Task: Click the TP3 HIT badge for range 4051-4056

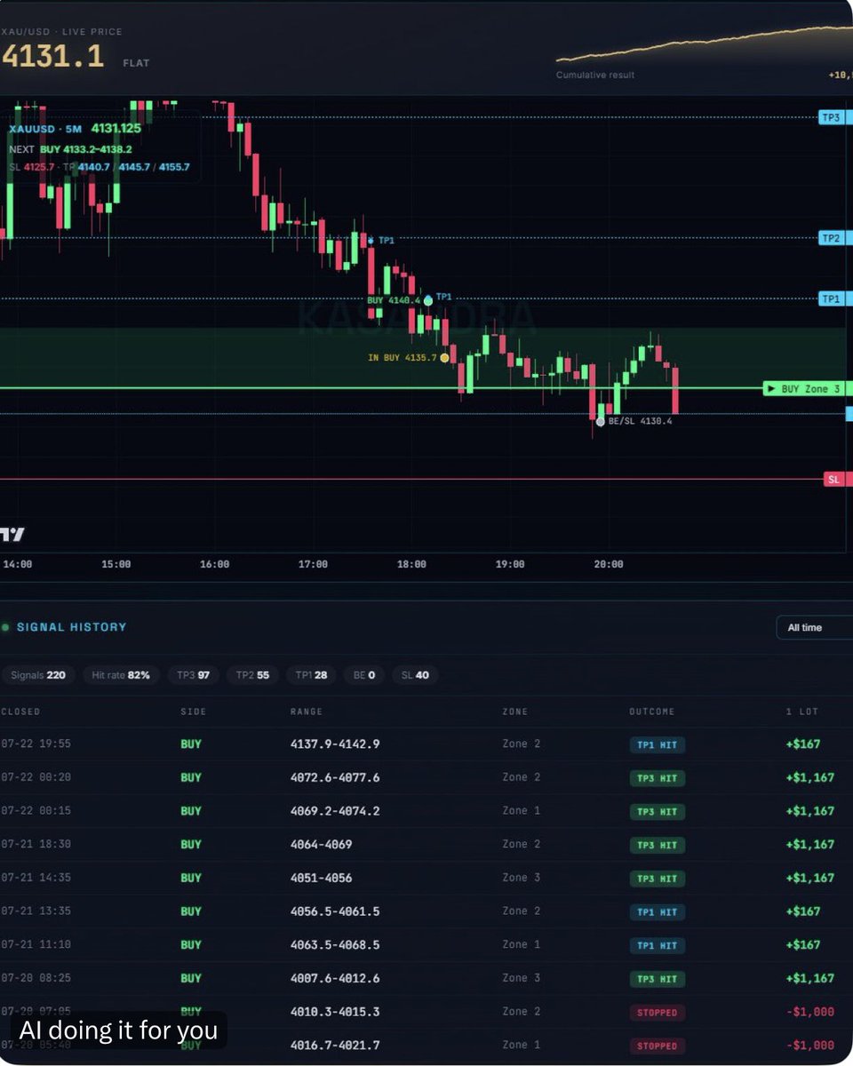Action: point(658,879)
